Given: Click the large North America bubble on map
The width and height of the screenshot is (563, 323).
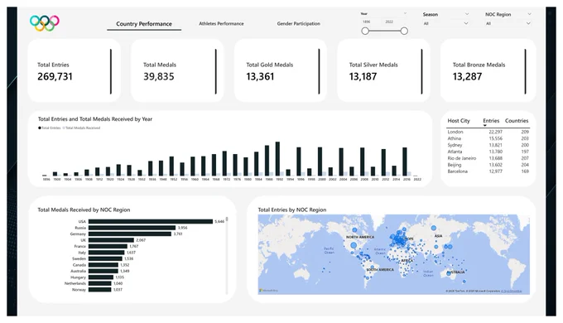Looking at the screenshot, I should point(354,246).
